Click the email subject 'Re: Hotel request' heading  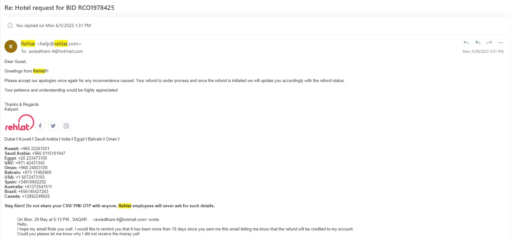59,8
